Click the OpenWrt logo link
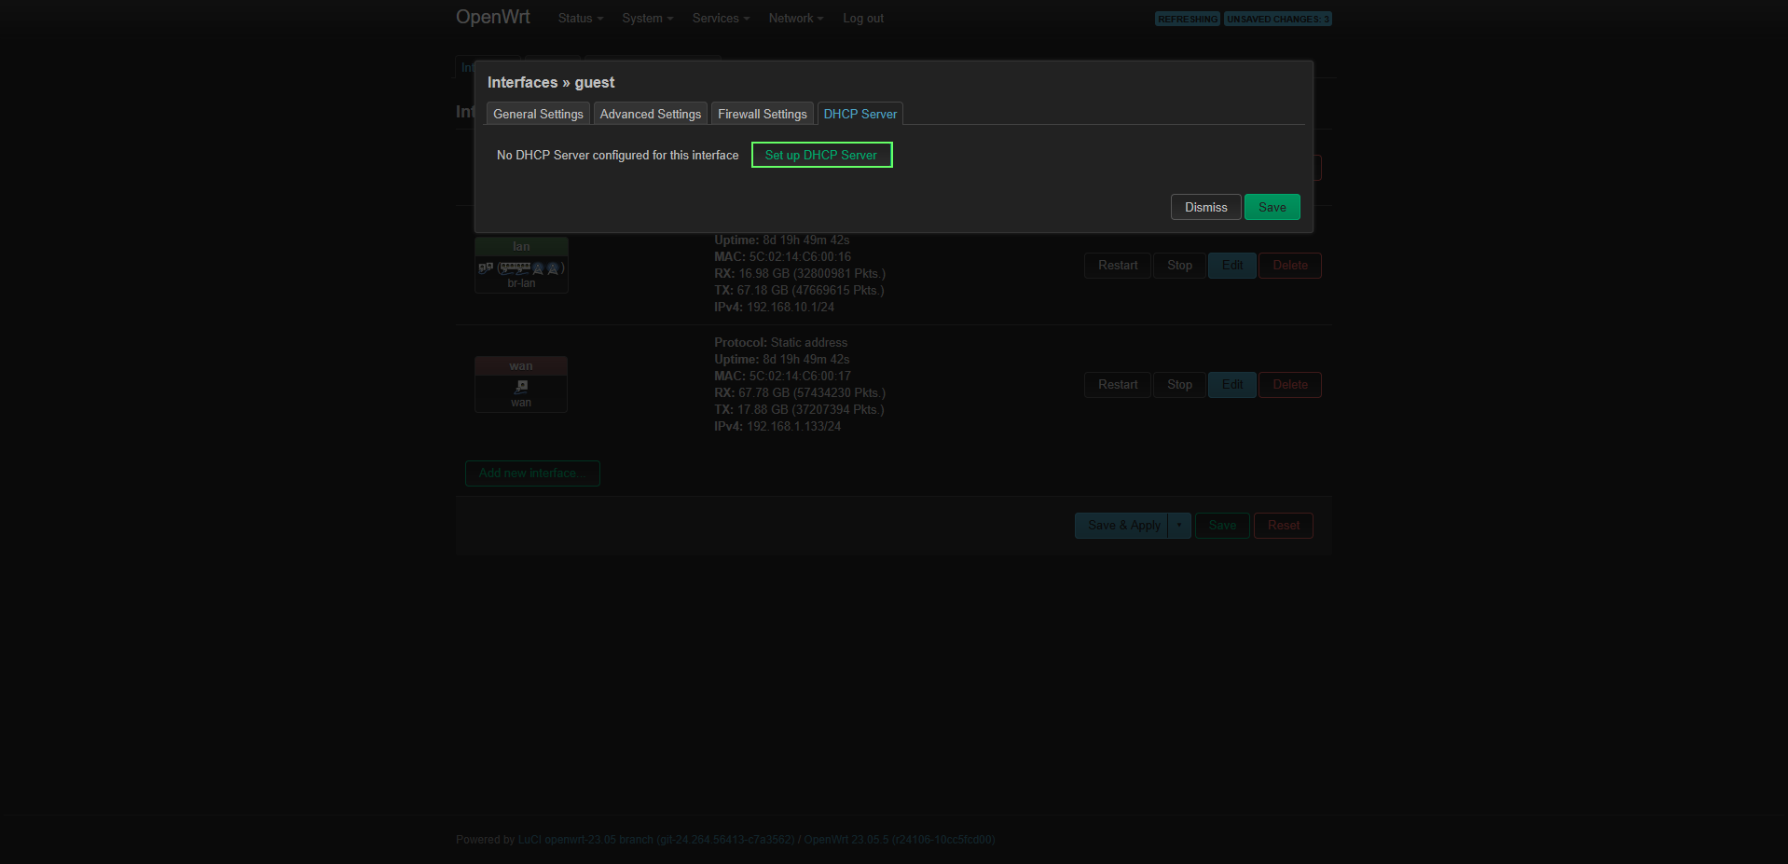 coord(493,17)
